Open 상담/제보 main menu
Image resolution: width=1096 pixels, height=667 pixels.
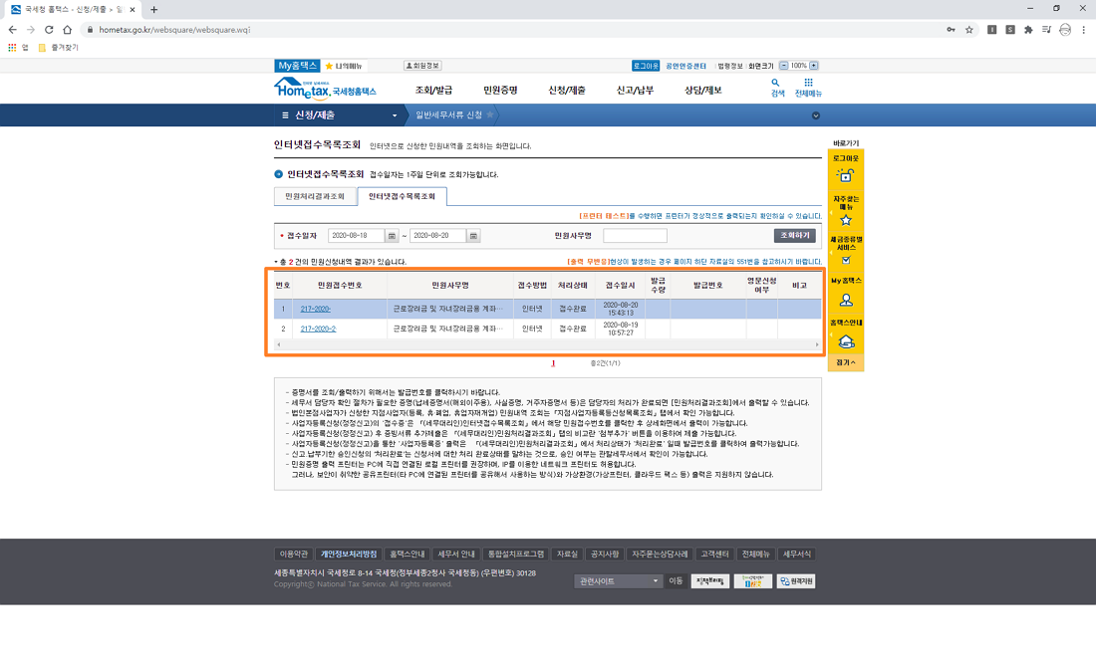pos(702,91)
